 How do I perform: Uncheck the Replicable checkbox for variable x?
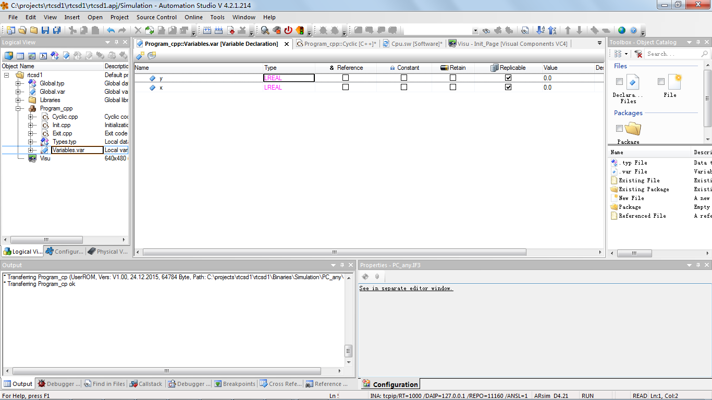508,87
